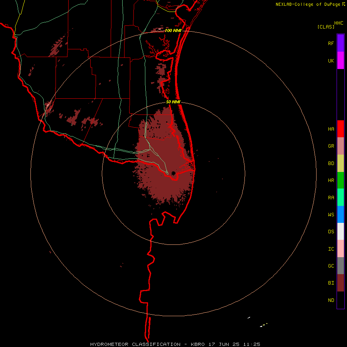
Task: Select the GR hail color swatch
Action: (340, 146)
